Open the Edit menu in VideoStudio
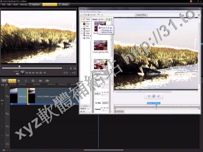203x152 pixels. (9, 5)
